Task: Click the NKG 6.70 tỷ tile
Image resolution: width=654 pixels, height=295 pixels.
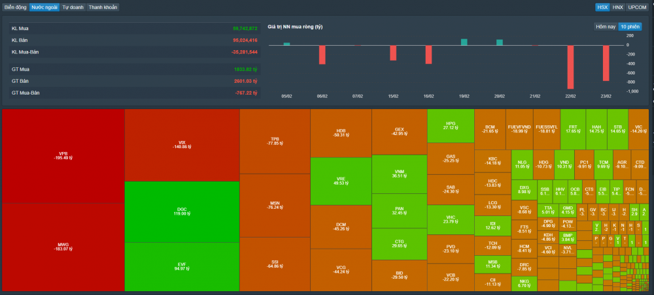Action: [525, 283]
